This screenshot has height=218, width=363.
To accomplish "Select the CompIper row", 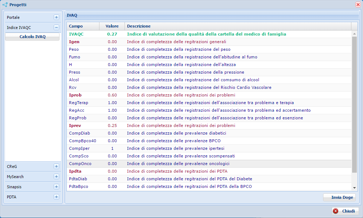I will tap(209, 148).
